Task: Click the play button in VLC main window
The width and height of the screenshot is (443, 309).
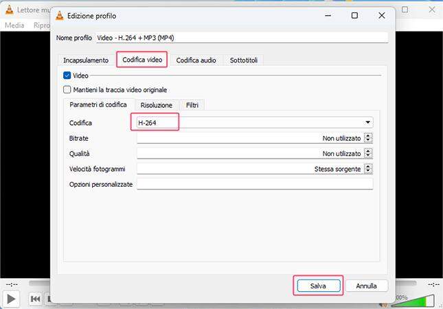Action: tap(11, 299)
